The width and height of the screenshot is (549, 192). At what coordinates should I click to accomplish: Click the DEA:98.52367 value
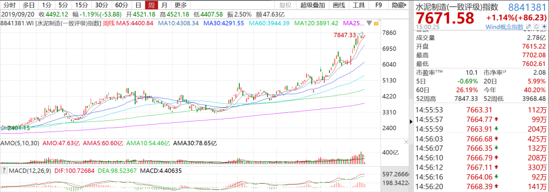click(117, 171)
